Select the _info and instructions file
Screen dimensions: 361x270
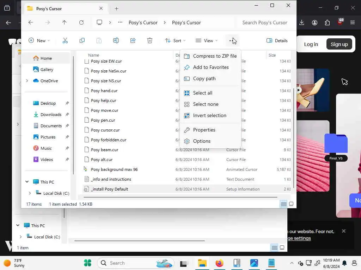click(x=111, y=179)
